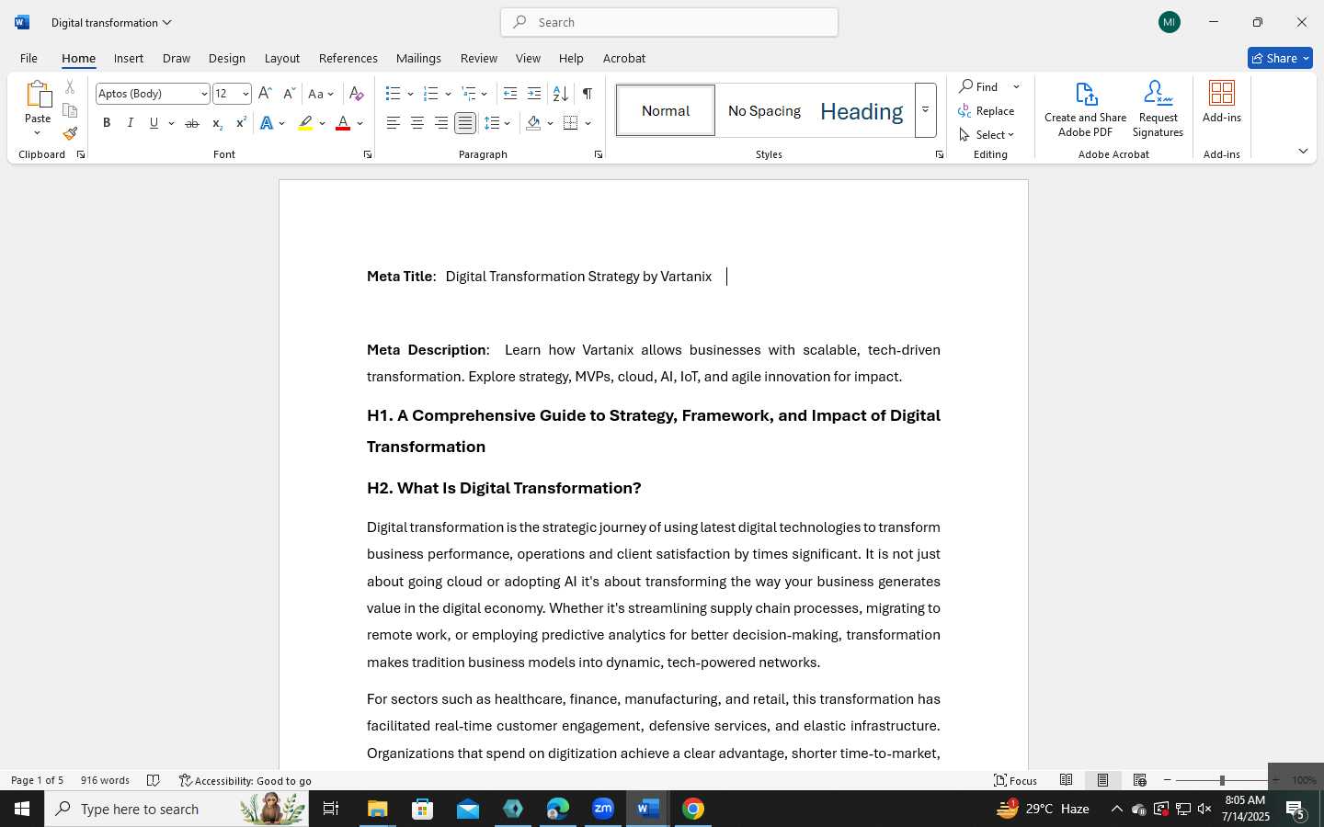Open Focus mode in status bar

point(1015,780)
